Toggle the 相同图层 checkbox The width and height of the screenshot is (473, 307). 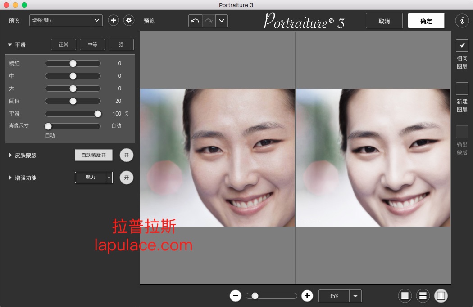[462, 45]
